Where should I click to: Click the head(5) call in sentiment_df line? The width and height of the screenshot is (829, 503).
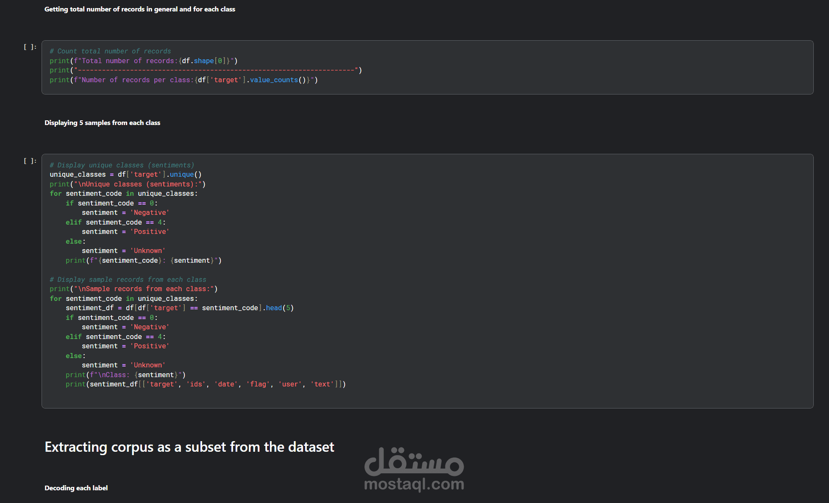click(x=279, y=308)
